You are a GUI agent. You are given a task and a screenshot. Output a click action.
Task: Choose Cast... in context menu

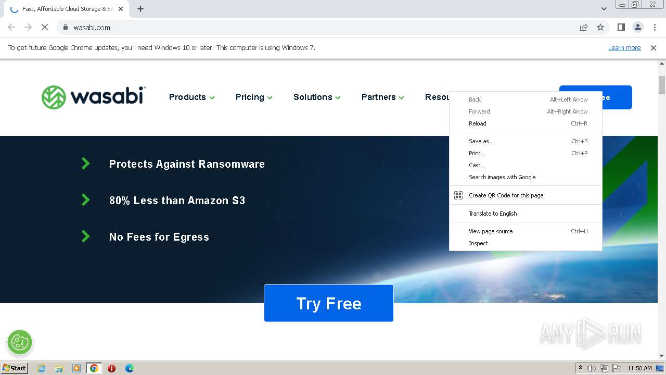526,165
